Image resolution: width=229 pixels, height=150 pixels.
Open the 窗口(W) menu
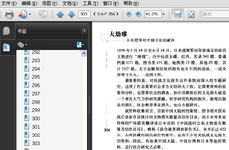[111, 3]
